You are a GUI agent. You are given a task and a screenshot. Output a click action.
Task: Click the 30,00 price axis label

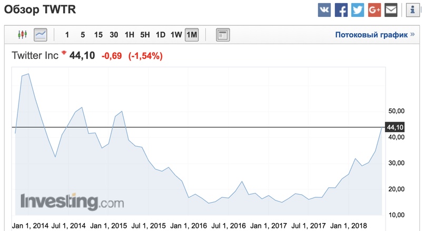coord(396,163)
